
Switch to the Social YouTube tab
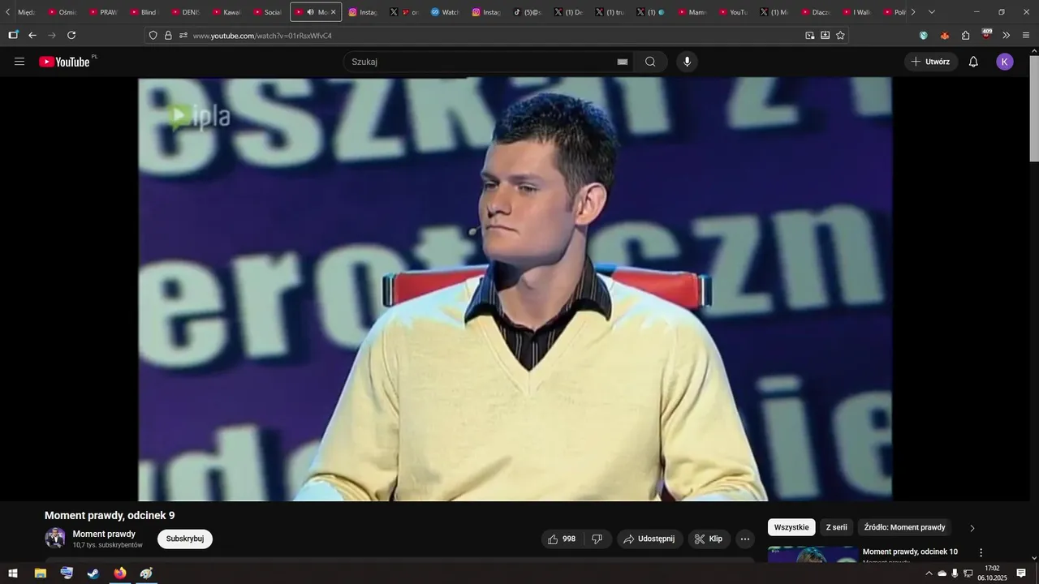point(267,12)
